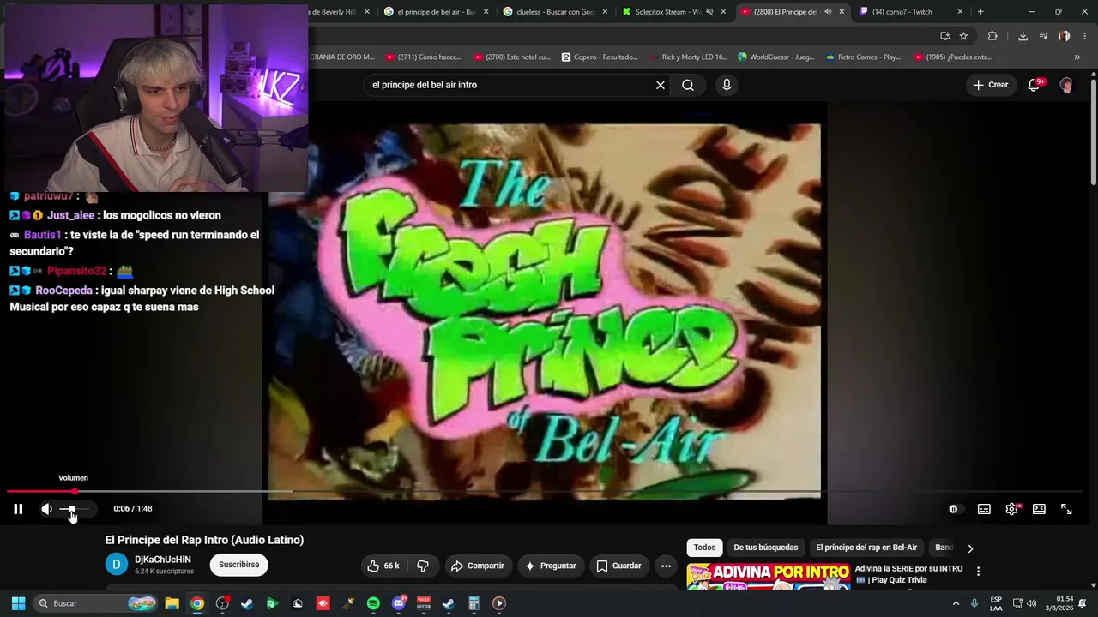Image resolution: width=1098 pixels, height=617 pixels.
Task: Open Chrome downloads
Action: (x=1023, y=36)
